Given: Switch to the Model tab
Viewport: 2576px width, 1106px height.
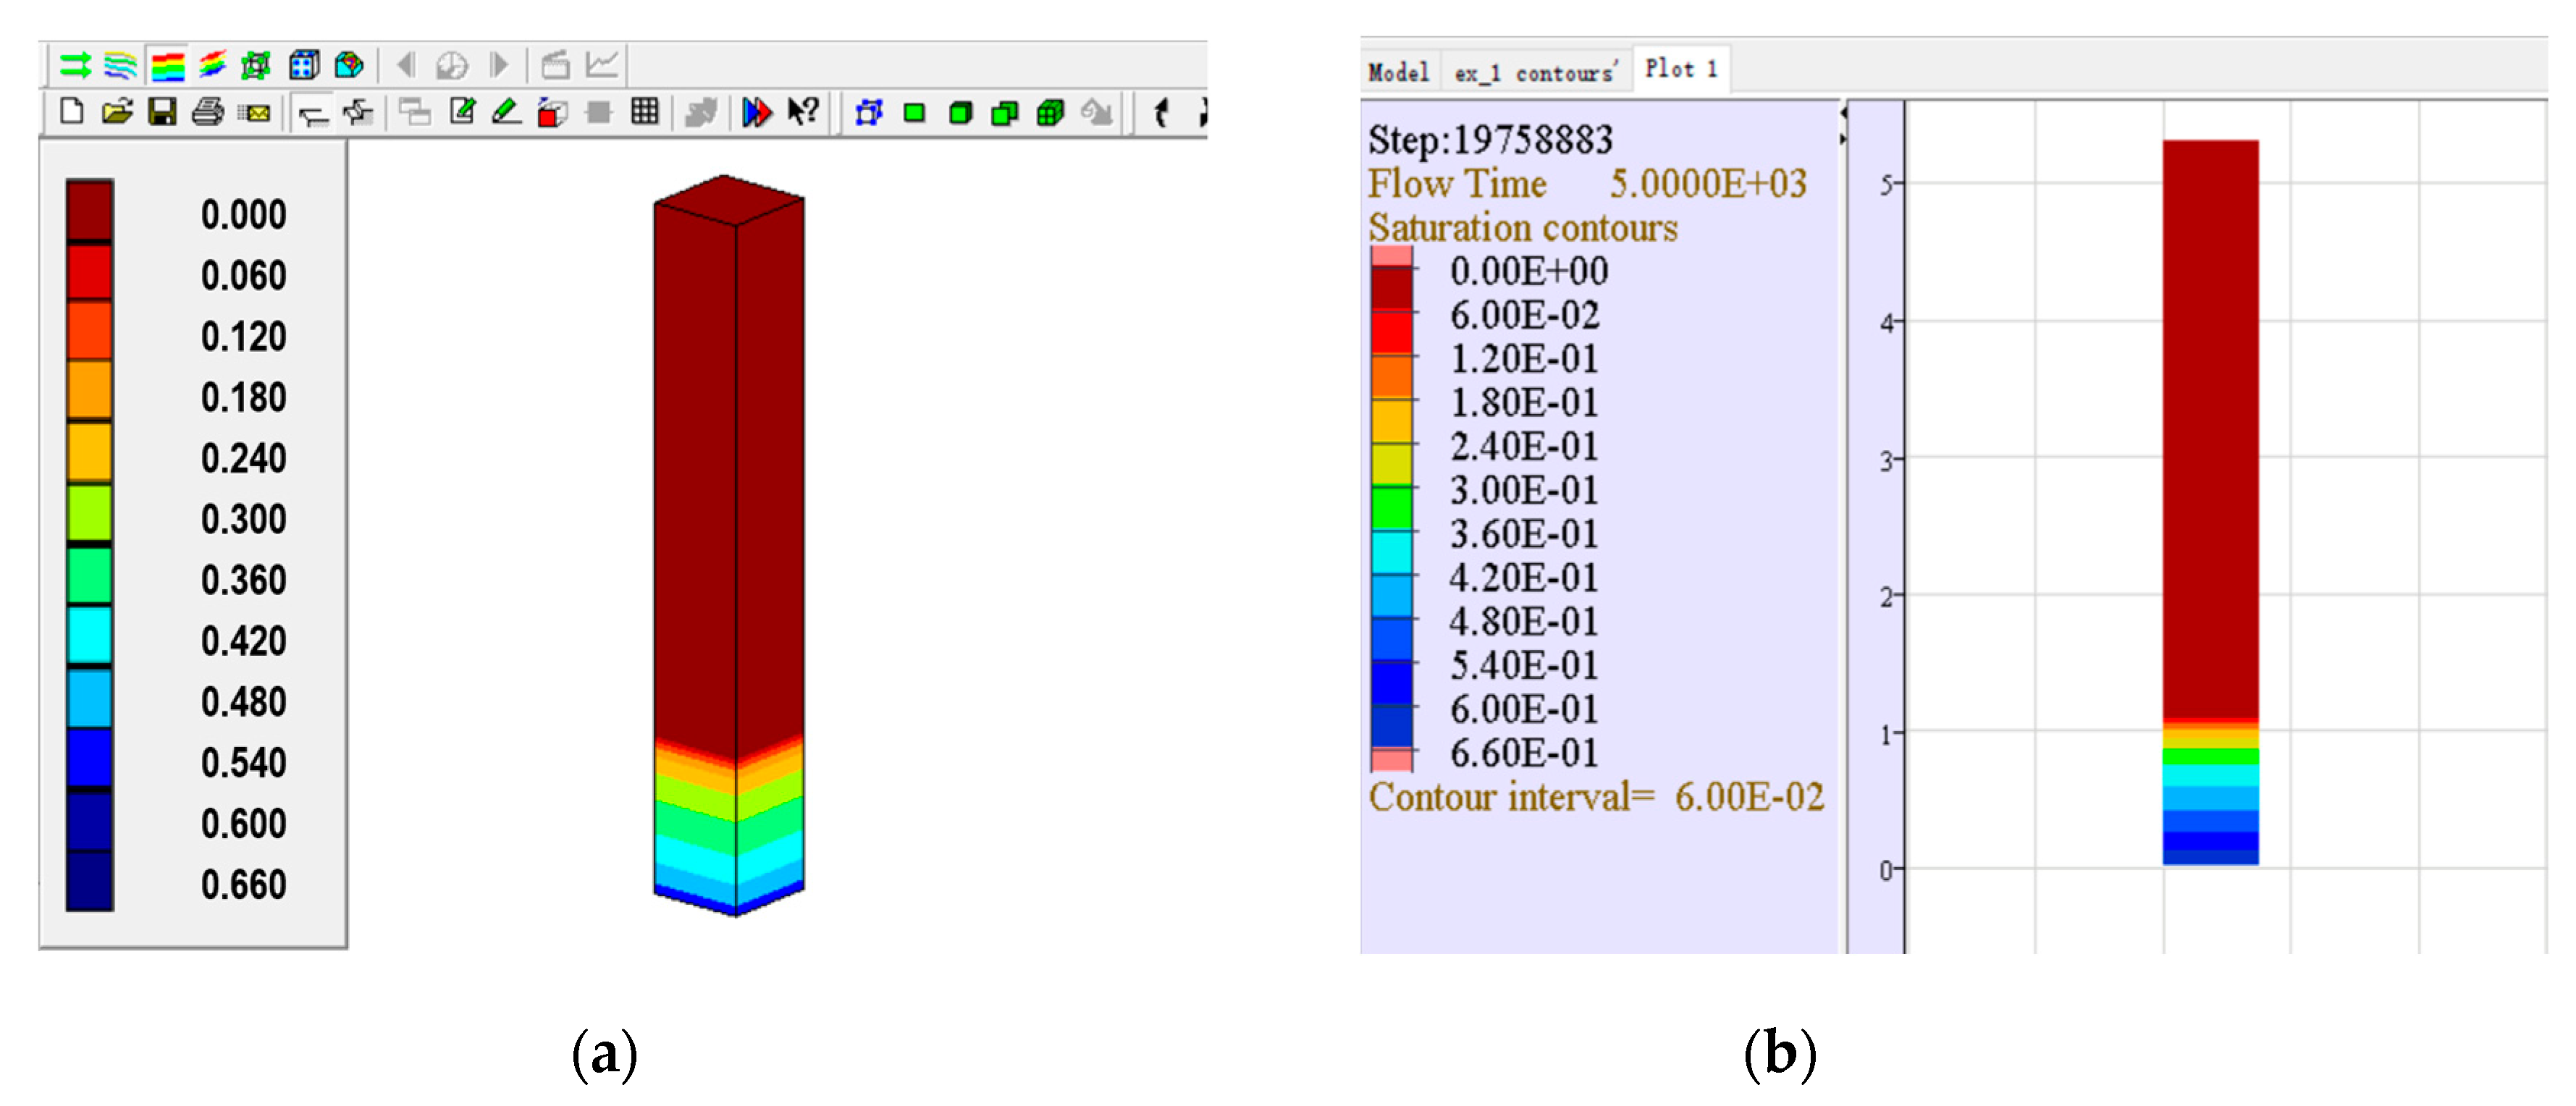Looking at the screenshot, I should 1398,72.
